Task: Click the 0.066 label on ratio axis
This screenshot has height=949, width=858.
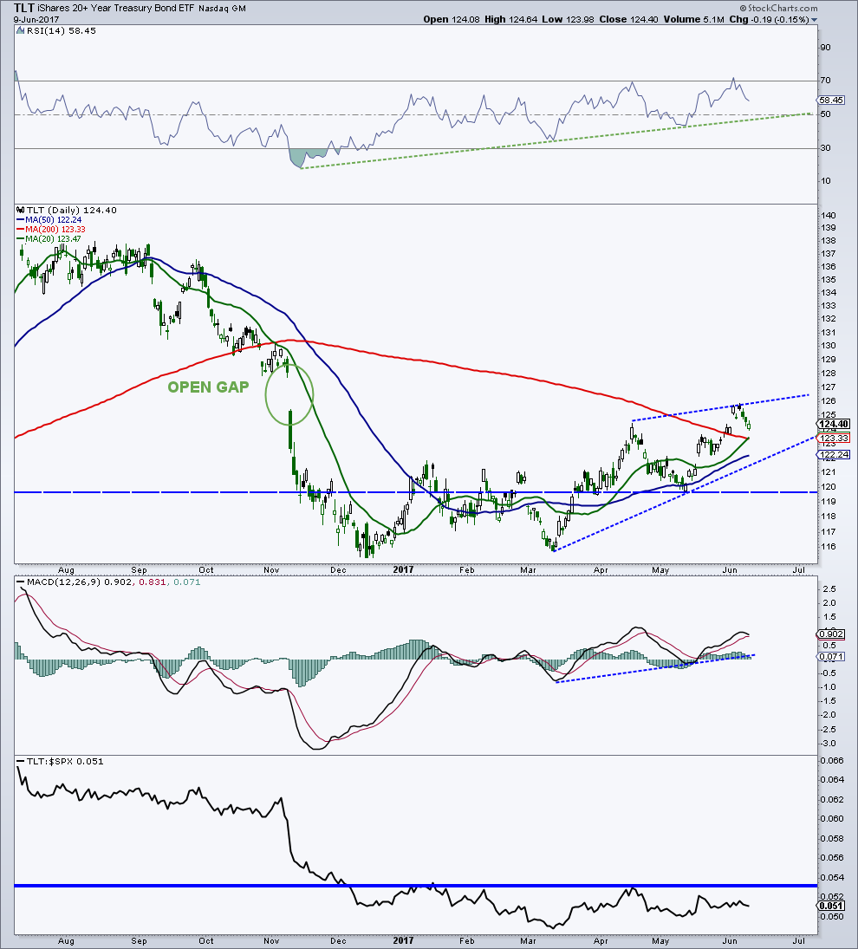Action: point(833,761)
